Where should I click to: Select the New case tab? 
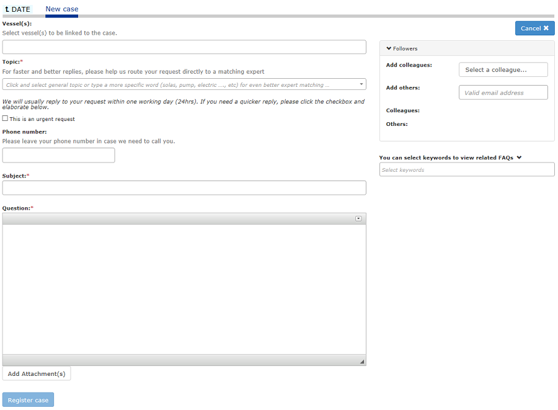61,9
